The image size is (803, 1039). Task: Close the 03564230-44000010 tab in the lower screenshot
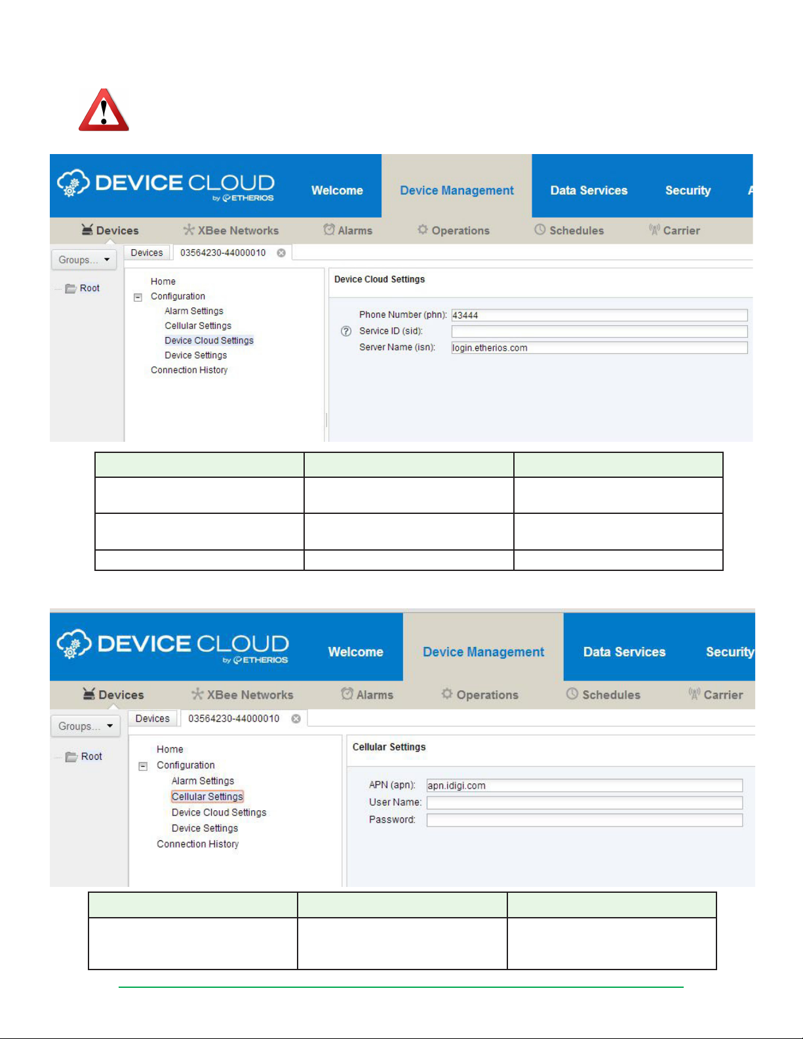[296, 718]
